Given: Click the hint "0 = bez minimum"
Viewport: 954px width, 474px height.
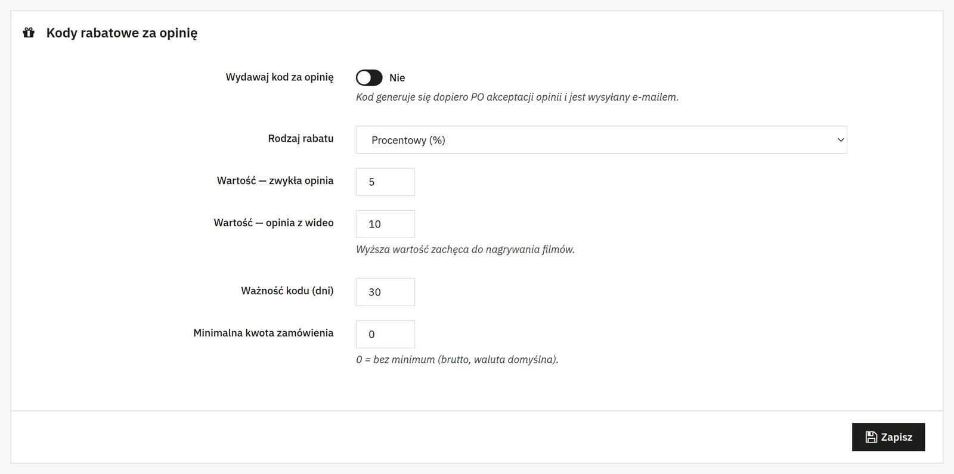Looking at the screenshot, I should (x=457, y=360).
